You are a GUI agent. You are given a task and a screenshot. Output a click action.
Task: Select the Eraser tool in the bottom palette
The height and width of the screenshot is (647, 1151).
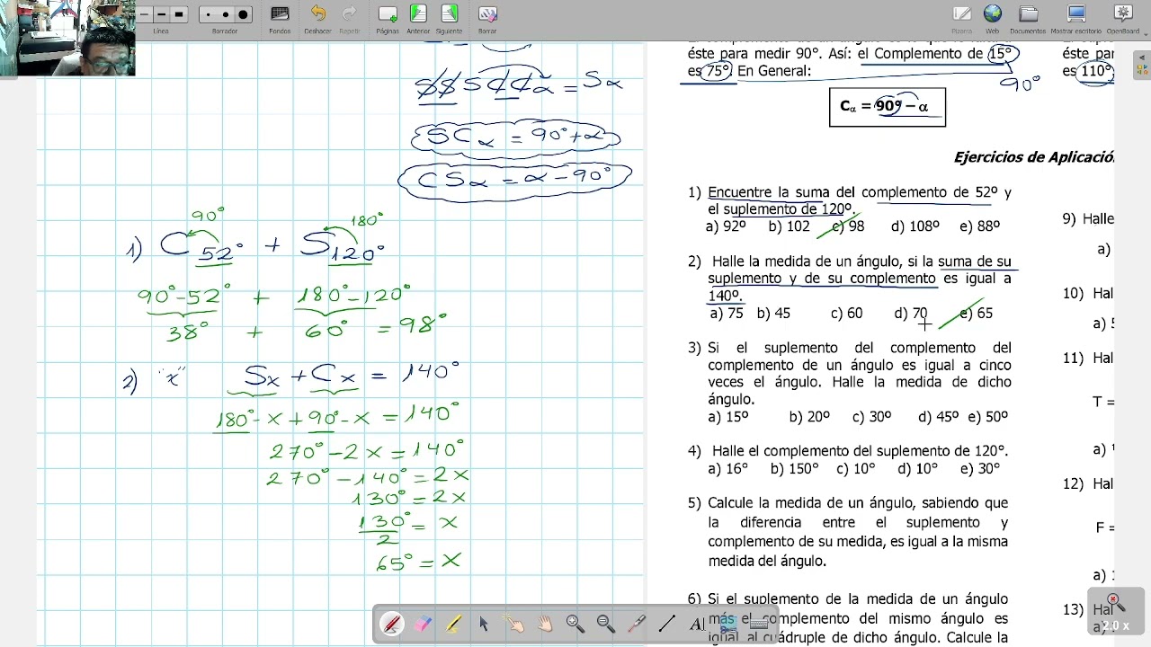423,624
